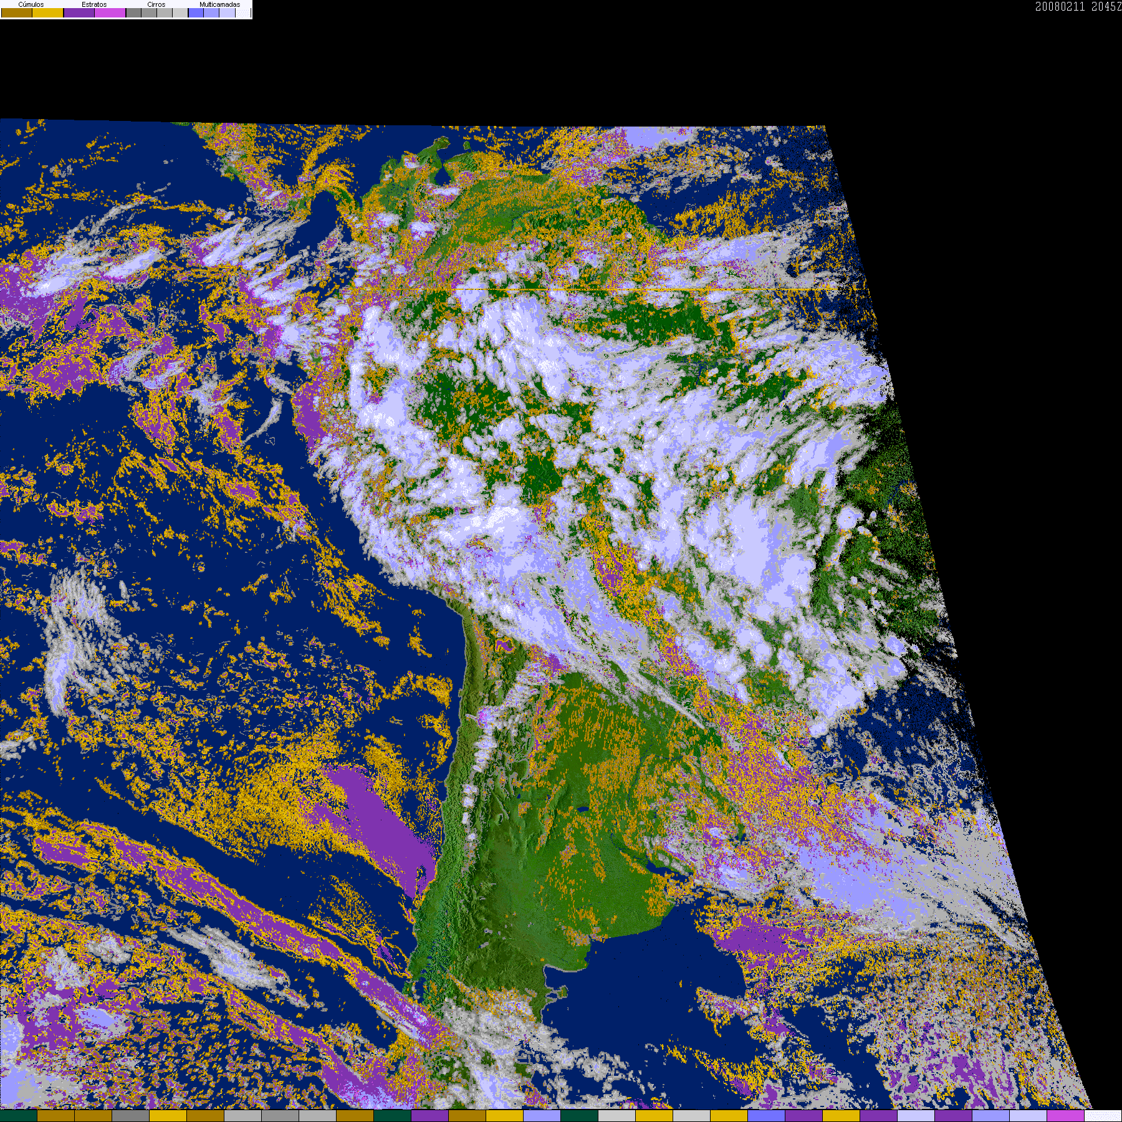The width and height of the screenshot is (1122, 1122).
Task: Click the 20080211 2045Z timestamp
Action: [x=1078, y=6]
